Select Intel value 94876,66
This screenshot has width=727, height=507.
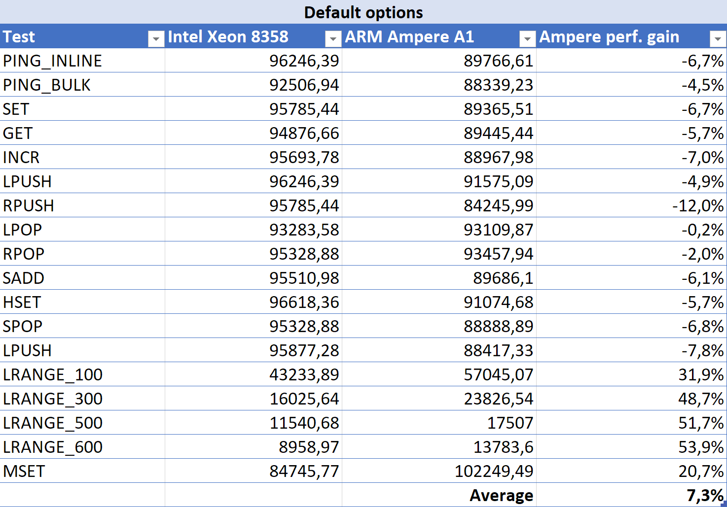tap(254, 133)
